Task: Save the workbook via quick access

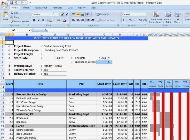Action: point(12,3)
